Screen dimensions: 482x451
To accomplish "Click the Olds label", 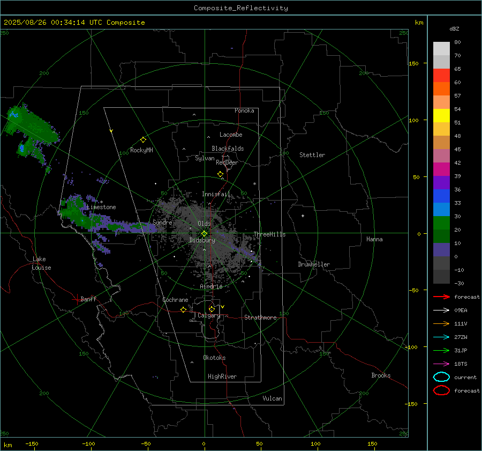I will pyautogui.click(x=204, y=224).
